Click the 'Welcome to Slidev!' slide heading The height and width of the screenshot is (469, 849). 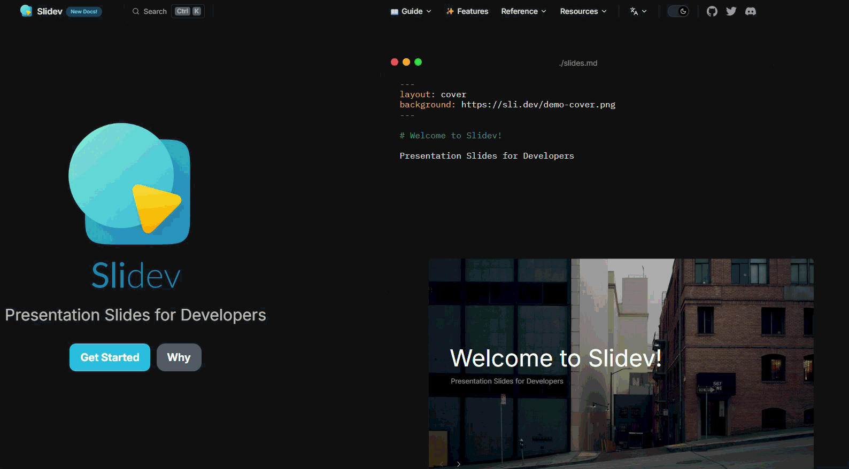tap(556, 358)
